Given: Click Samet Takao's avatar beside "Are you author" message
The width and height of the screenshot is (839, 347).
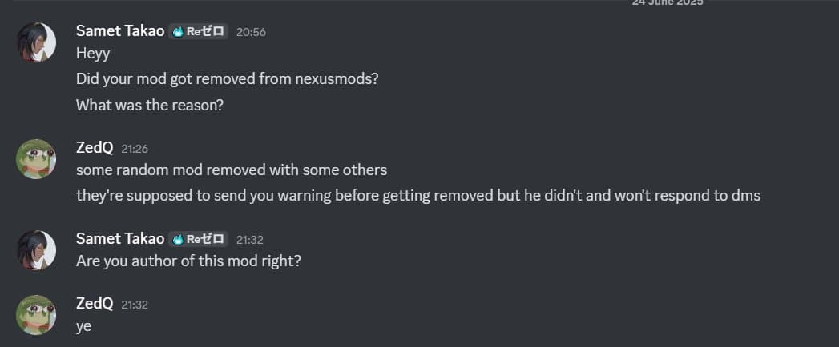Looking at the screenshot, I should 37,250.
